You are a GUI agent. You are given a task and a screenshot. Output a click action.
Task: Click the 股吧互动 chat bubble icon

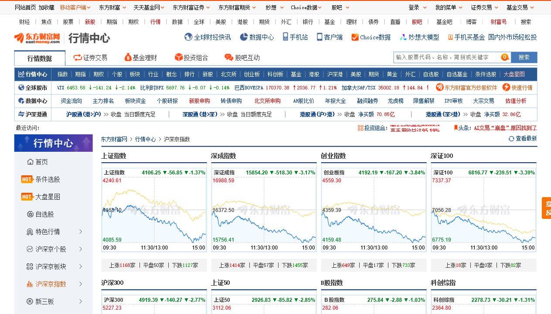228,58
